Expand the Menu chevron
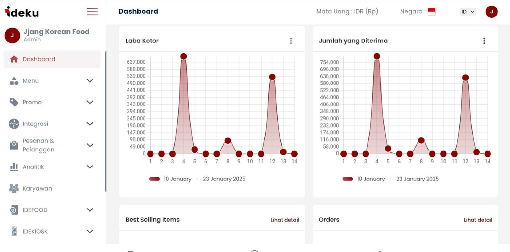 coord(90,81)
